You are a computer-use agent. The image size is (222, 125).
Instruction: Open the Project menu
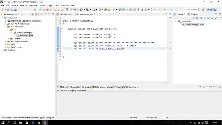(x=50, y=6)
